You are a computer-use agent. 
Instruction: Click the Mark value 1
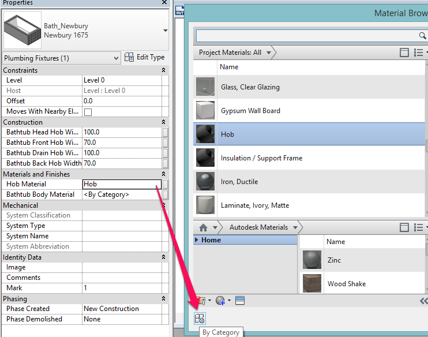[122, 288]
